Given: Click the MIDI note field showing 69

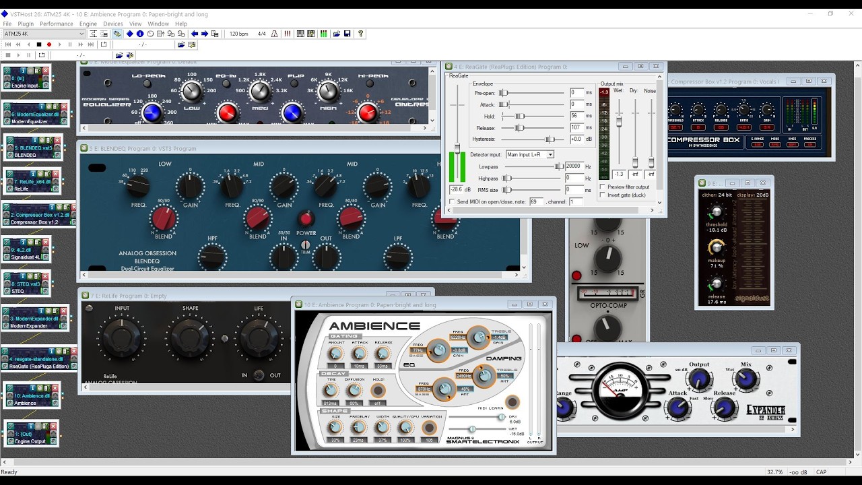Looking at the screenshot, I should (536, 201).
